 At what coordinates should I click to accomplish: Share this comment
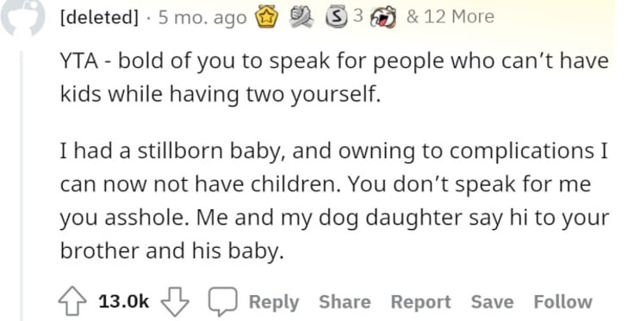[345, 302]
